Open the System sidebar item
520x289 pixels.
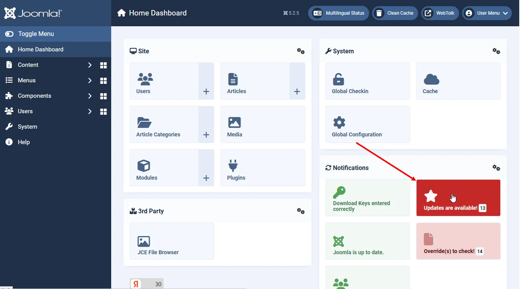coord(56,127)
